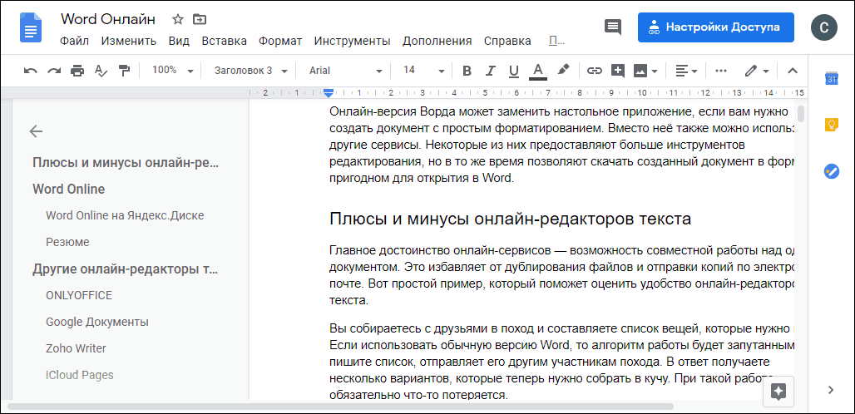Image resolution: width=855 pixels, height=414 pixels.
Task: Open the comment history icon
Action: [x=613, y=27]
